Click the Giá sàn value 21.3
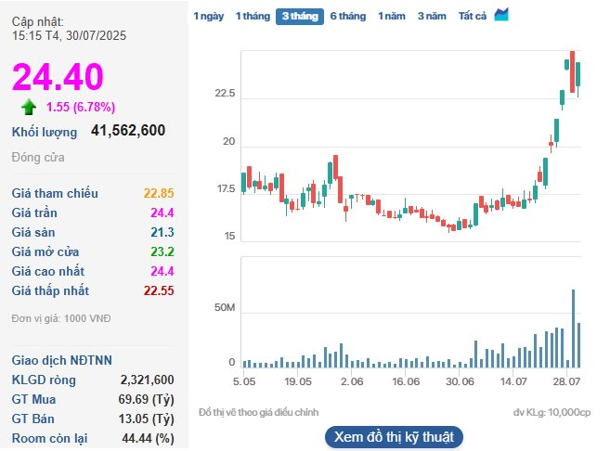610x451 pixels. pyautogui.click(x=162, y=232)
